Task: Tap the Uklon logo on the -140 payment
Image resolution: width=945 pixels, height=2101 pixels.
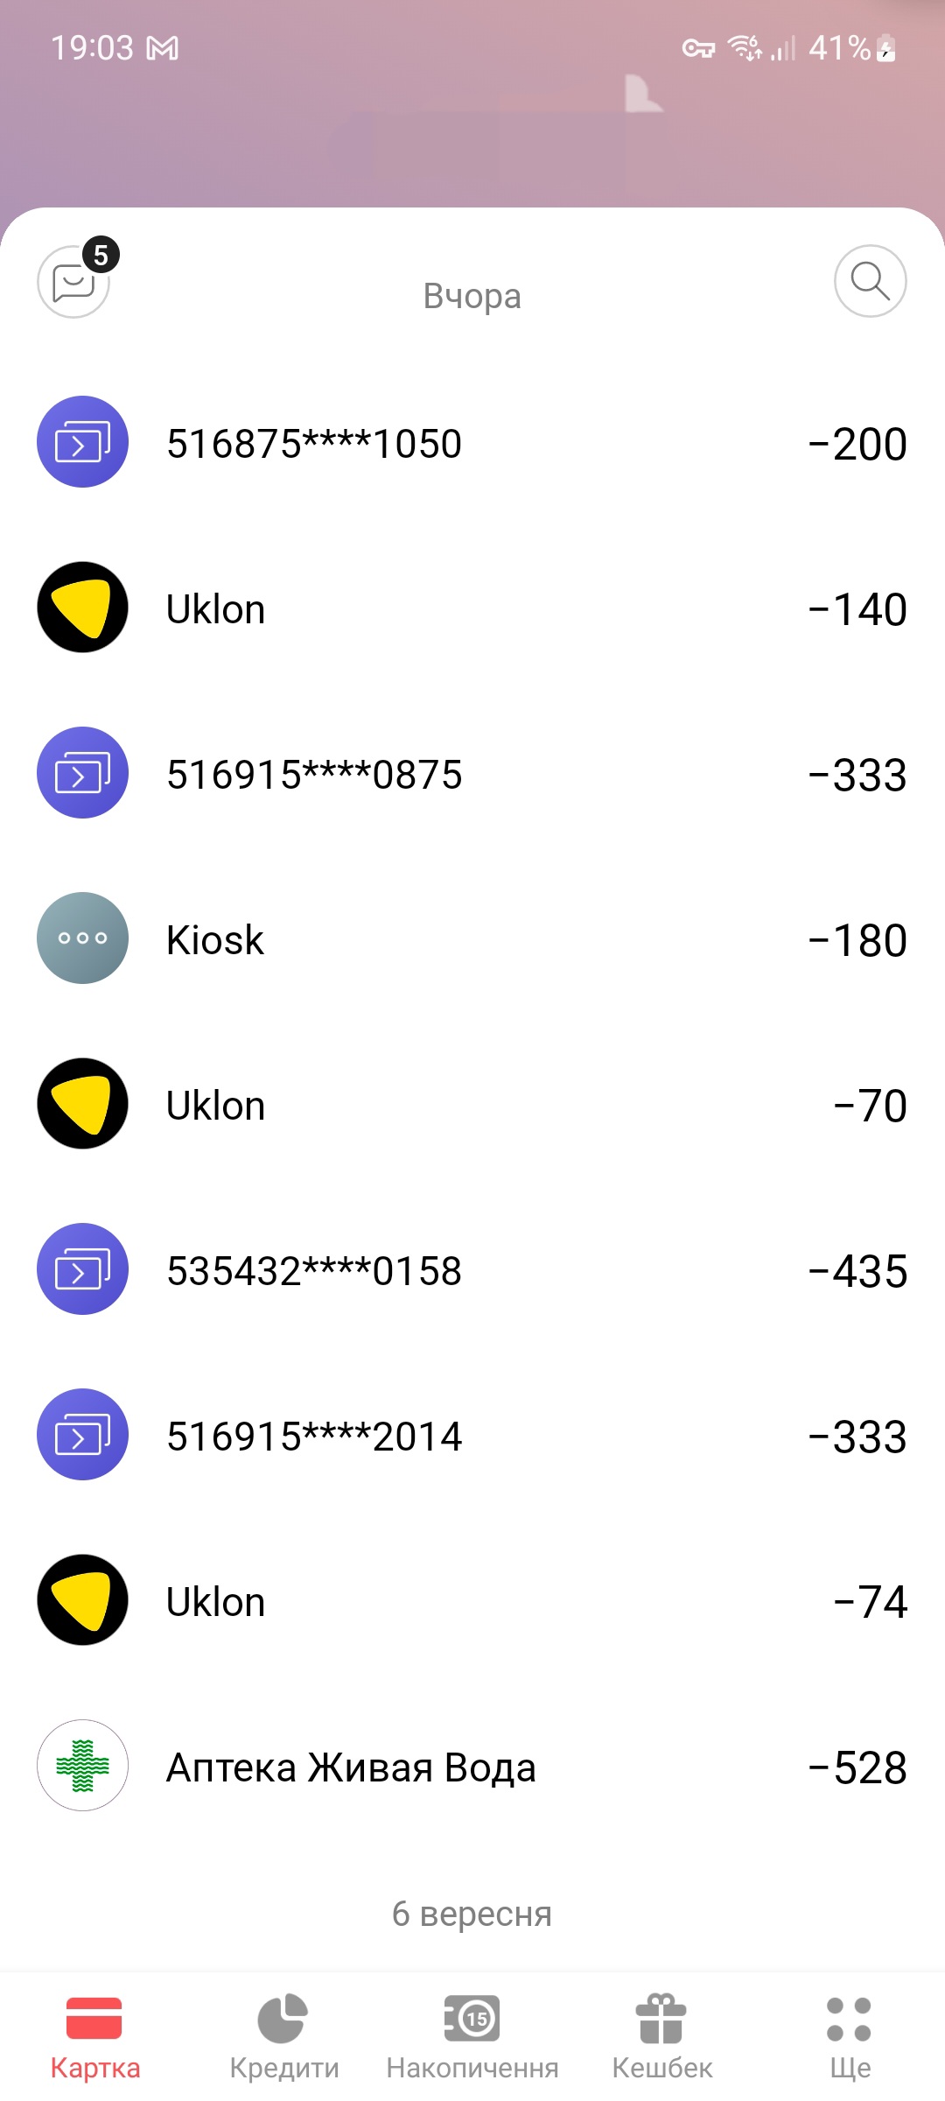Action: tap(82, 607)
